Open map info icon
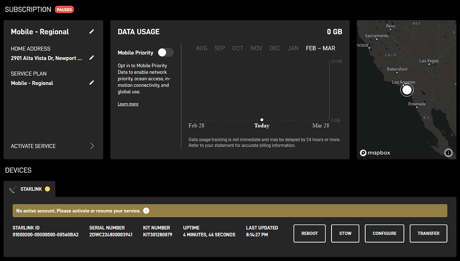This screenshot has height=261, width=460. click(x=448, y=152)
